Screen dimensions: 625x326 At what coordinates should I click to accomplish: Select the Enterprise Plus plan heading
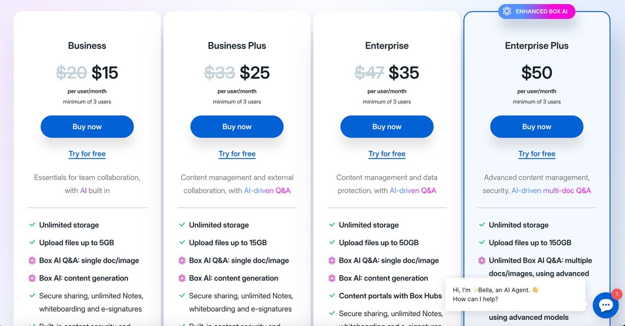tap(536, 46)
